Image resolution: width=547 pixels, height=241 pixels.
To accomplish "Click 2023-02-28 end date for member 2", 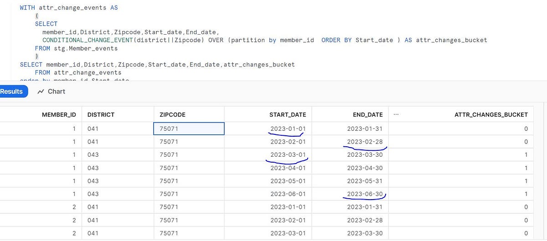I will click(x=365, y=220).
